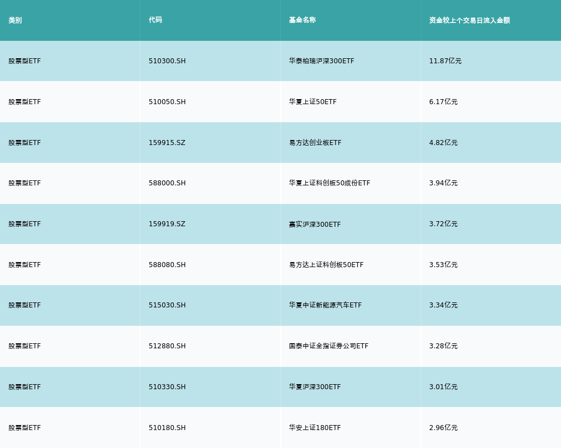Click 股票型ETF in the 510330.SH row

pyautogui.click(x=25, y=387)
